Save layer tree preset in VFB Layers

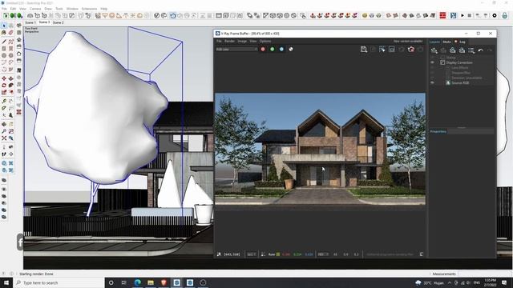[x=452, y=50]
